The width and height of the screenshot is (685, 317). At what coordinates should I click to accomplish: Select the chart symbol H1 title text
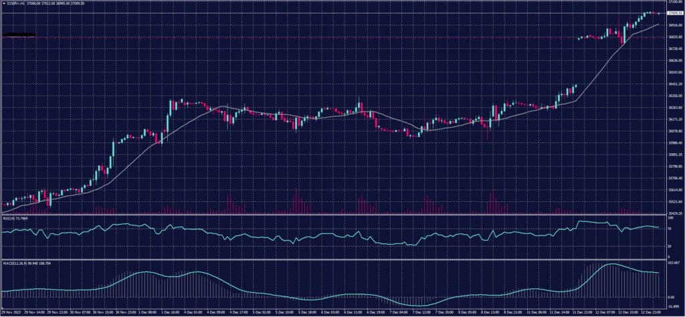(15, 3)
